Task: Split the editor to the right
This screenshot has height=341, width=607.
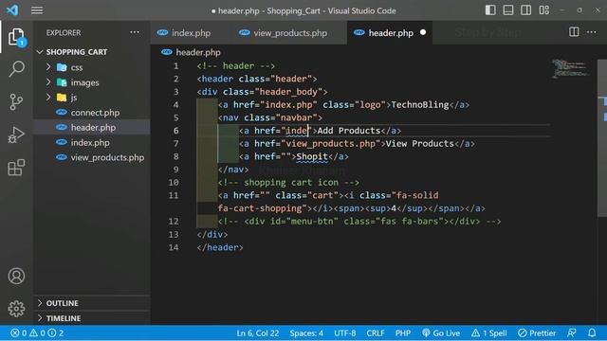Action: point(574,32)
